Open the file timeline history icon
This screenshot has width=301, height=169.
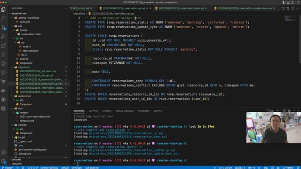point(283,8)
